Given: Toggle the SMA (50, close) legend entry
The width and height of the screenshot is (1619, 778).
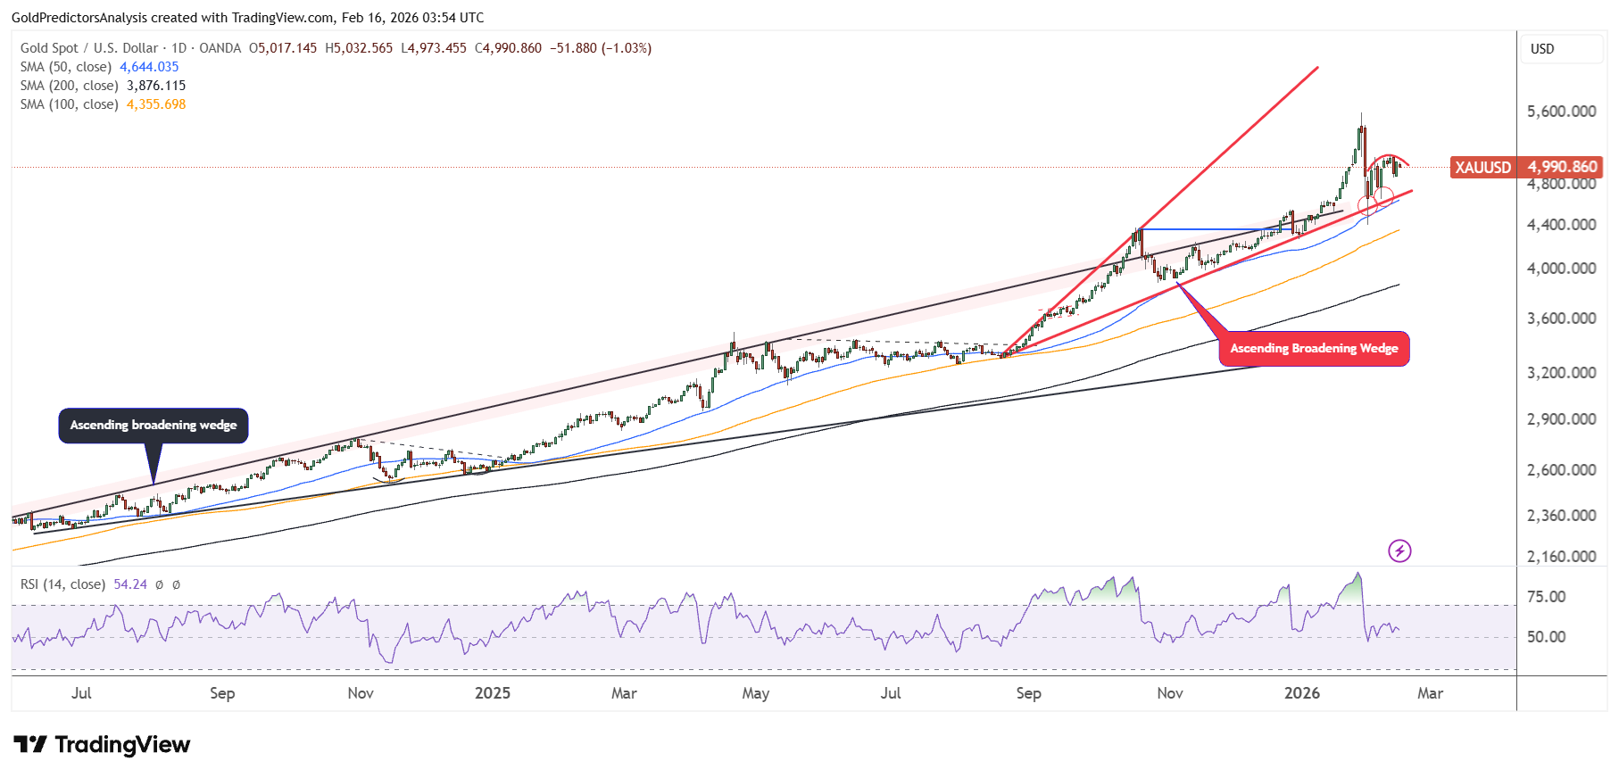Looking at the screenshot, I should (66, 67).
